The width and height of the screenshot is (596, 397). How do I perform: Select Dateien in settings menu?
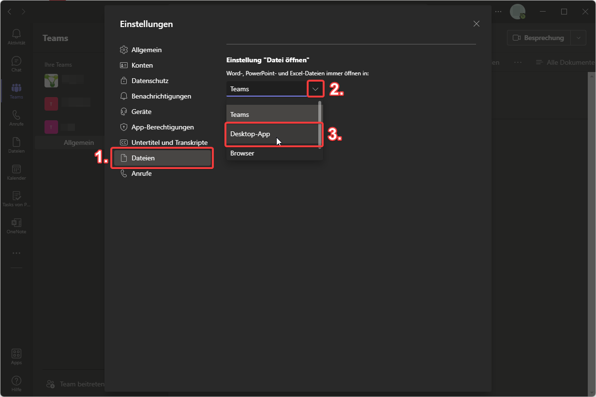point(163,158)
